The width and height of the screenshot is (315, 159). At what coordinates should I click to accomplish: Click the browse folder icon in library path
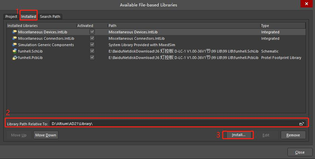302,124
